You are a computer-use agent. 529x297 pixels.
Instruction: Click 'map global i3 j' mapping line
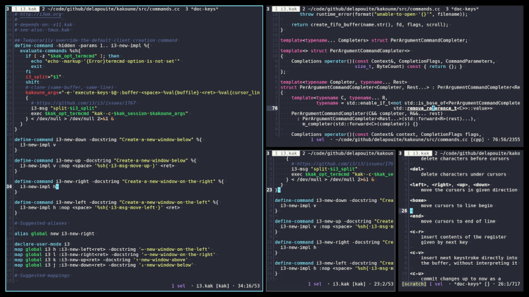click(104, 265)
